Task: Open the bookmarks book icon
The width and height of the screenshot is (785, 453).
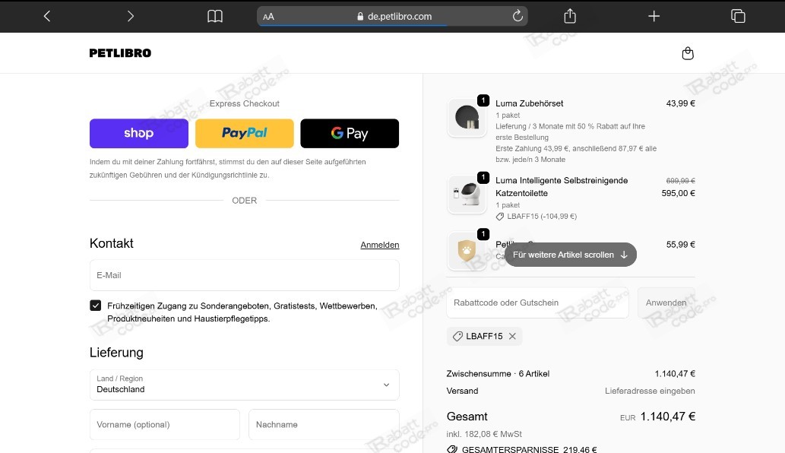Action: 215,16
